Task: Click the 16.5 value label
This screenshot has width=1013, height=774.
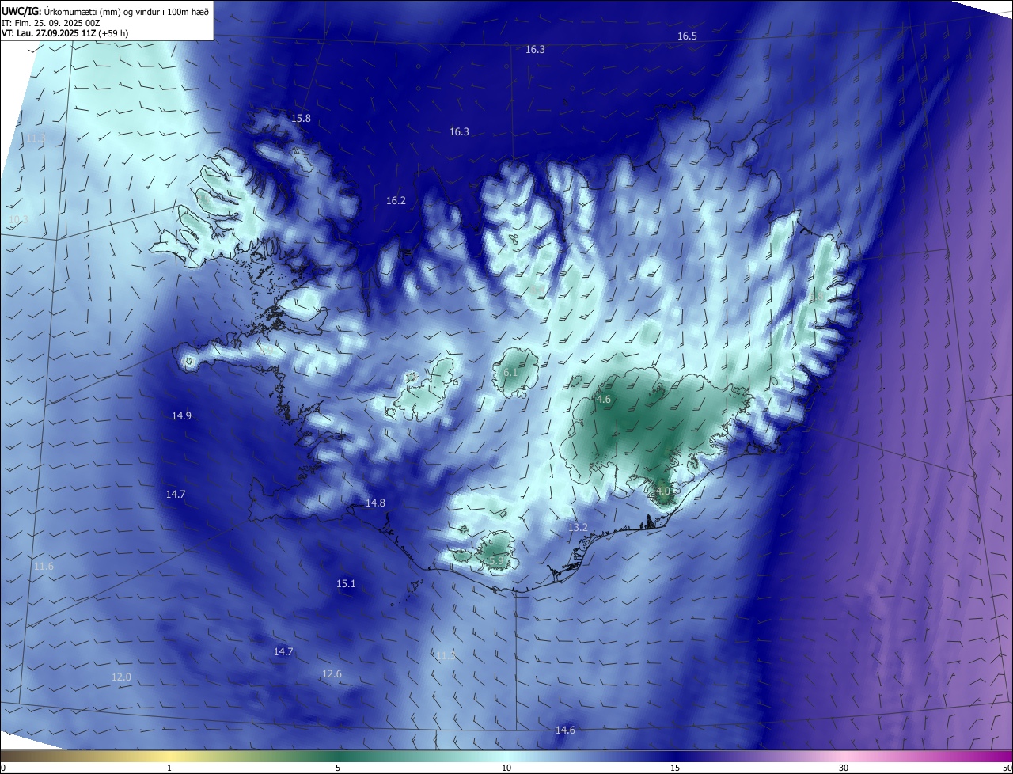Action: tap(687, 36)
